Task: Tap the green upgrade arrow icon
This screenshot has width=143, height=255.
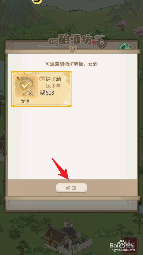Action: tap(125, 46)
